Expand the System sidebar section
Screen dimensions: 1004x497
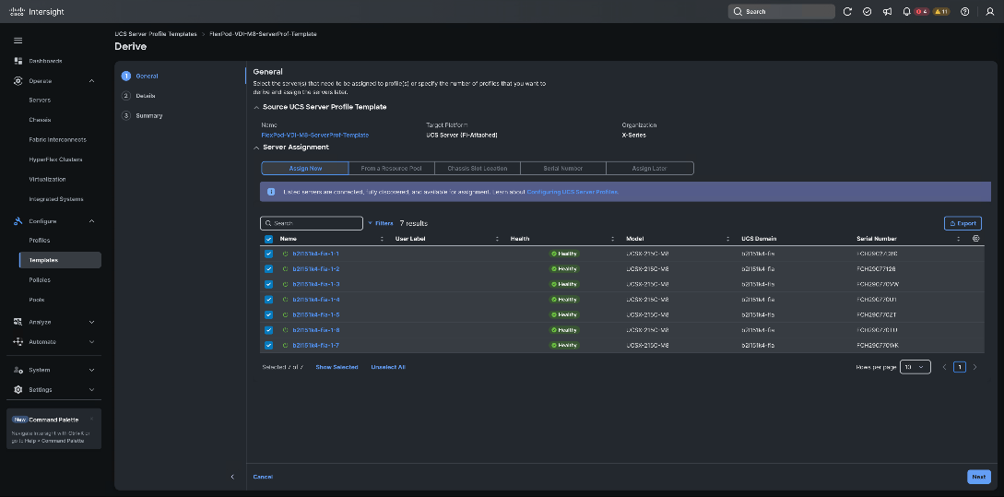tap(91, 370)
